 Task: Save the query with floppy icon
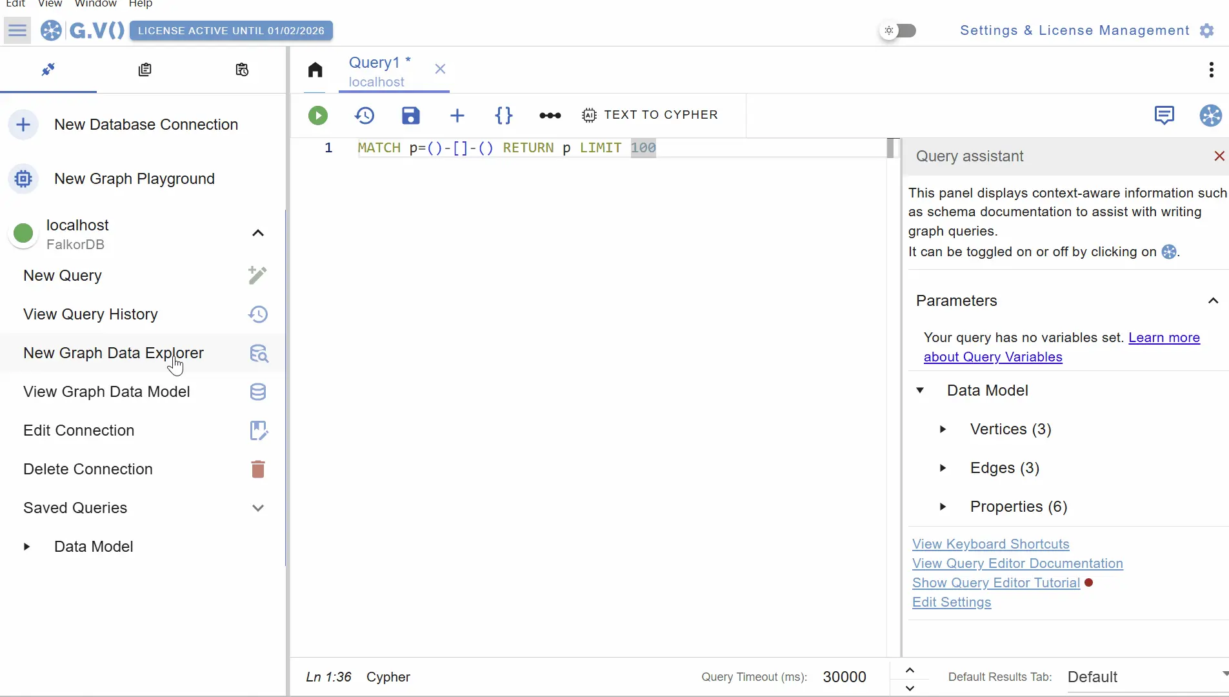pyautogui.click(x=411, y=116)
